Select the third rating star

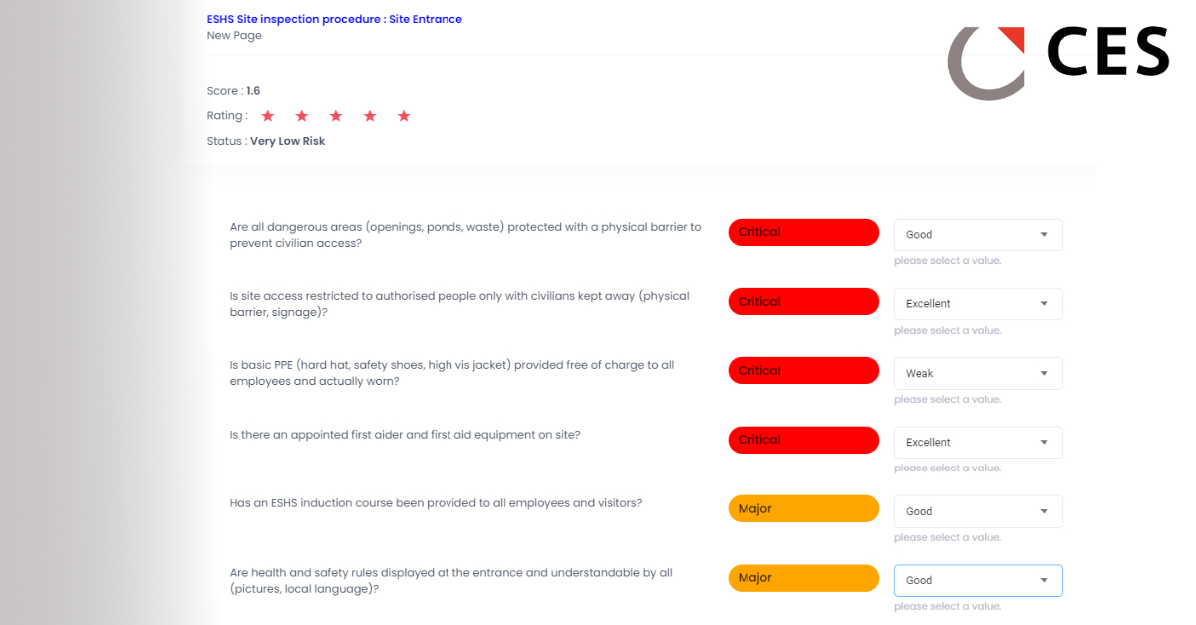336,116
